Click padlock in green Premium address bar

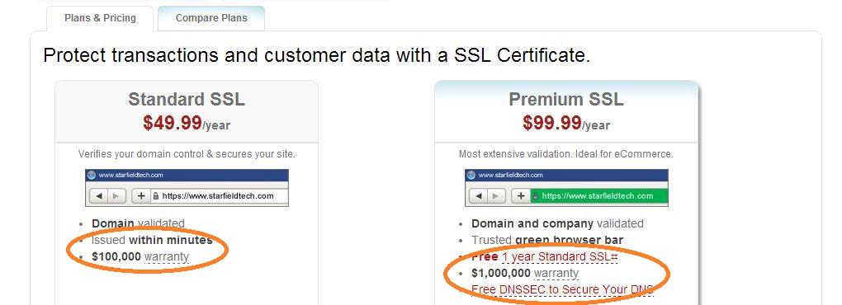(536, 196)
